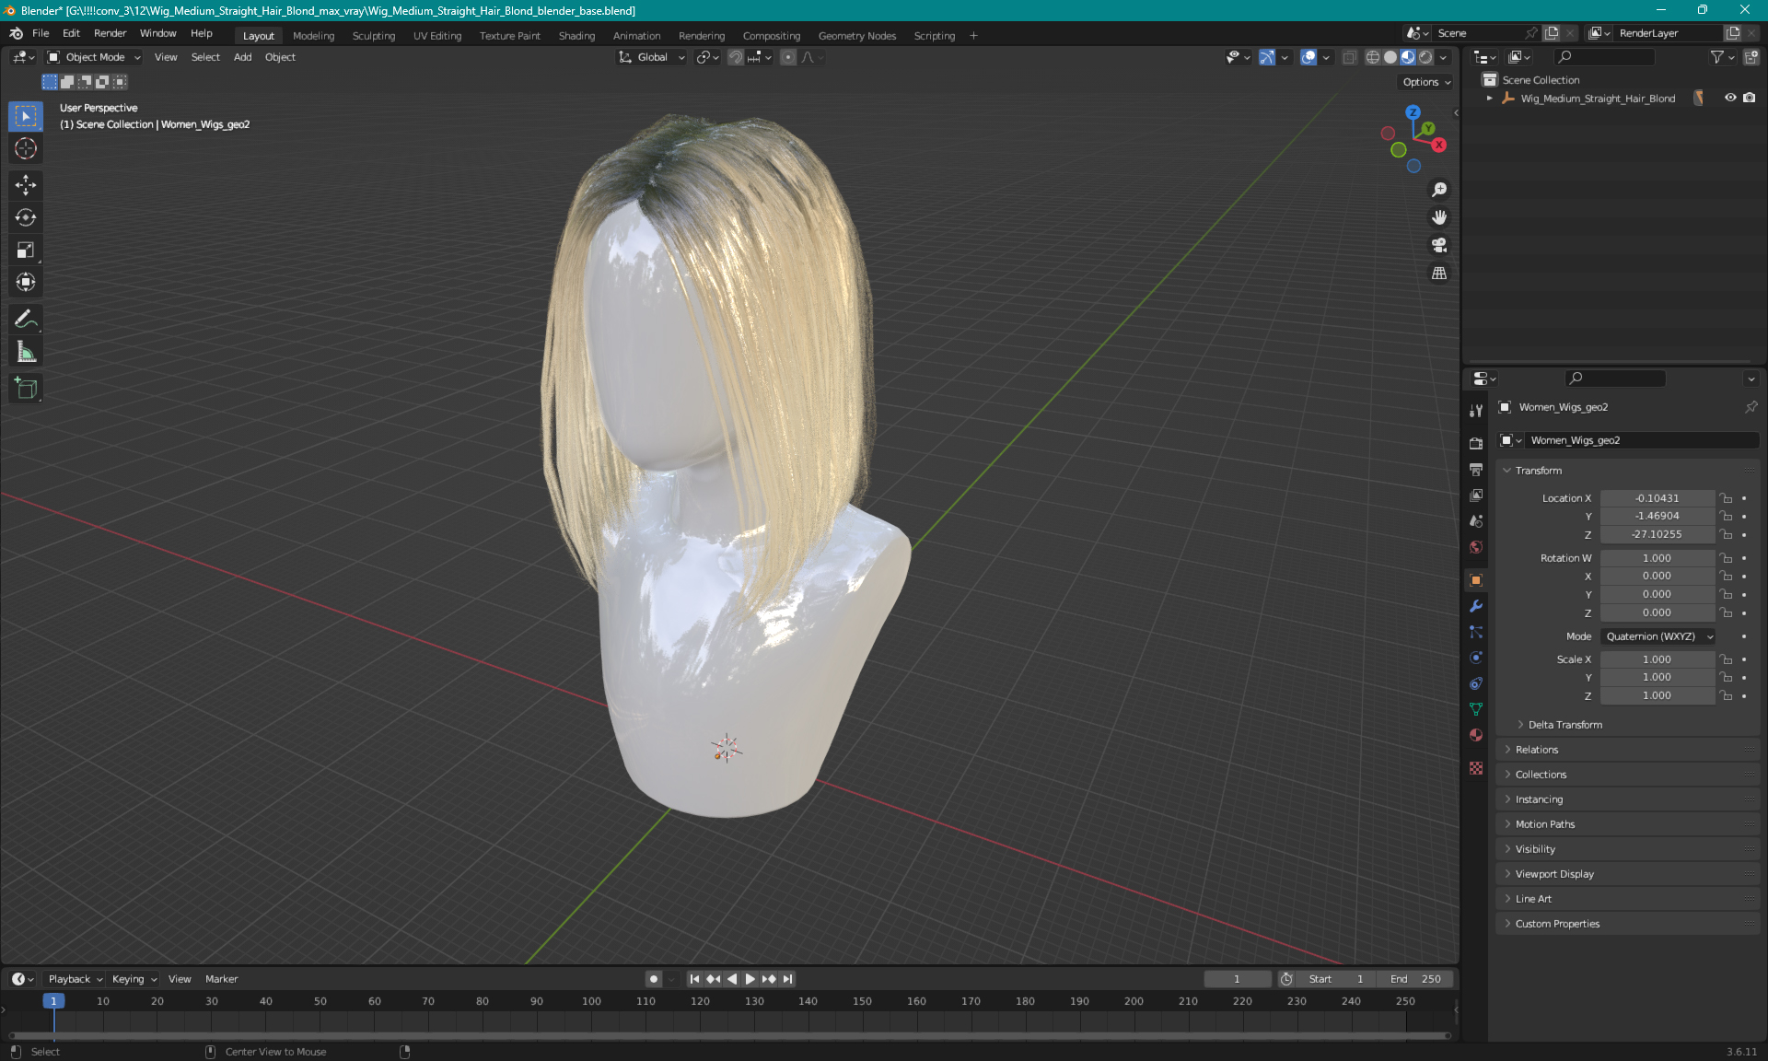Open Quaternion (WXYZ) rotation mode dropdown
The width and height of the screenshot is (1768, 1061).
(x=1658, y=636)
